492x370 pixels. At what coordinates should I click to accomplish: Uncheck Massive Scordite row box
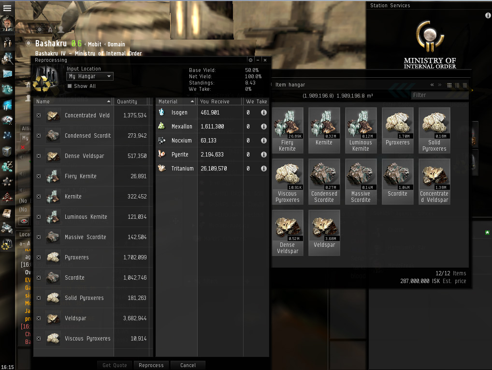[39, 237]
